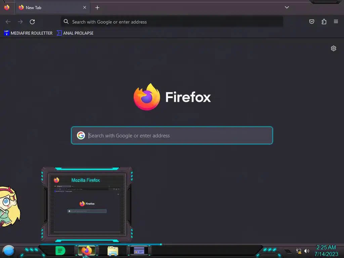This screenshot has height=258, width=344.
Task: Open Save to Pocket icon
Action: click(311, 21)
